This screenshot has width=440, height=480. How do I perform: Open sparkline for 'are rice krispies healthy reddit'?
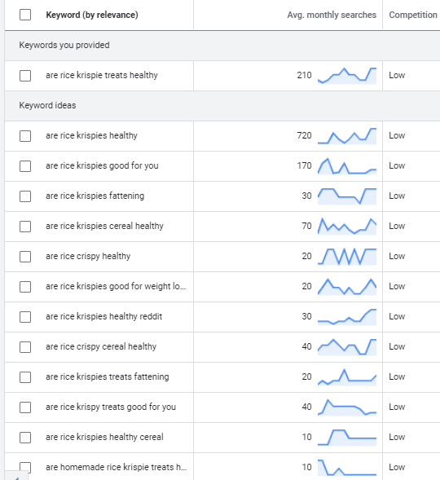pyautogui.click(x=347, y=317)
